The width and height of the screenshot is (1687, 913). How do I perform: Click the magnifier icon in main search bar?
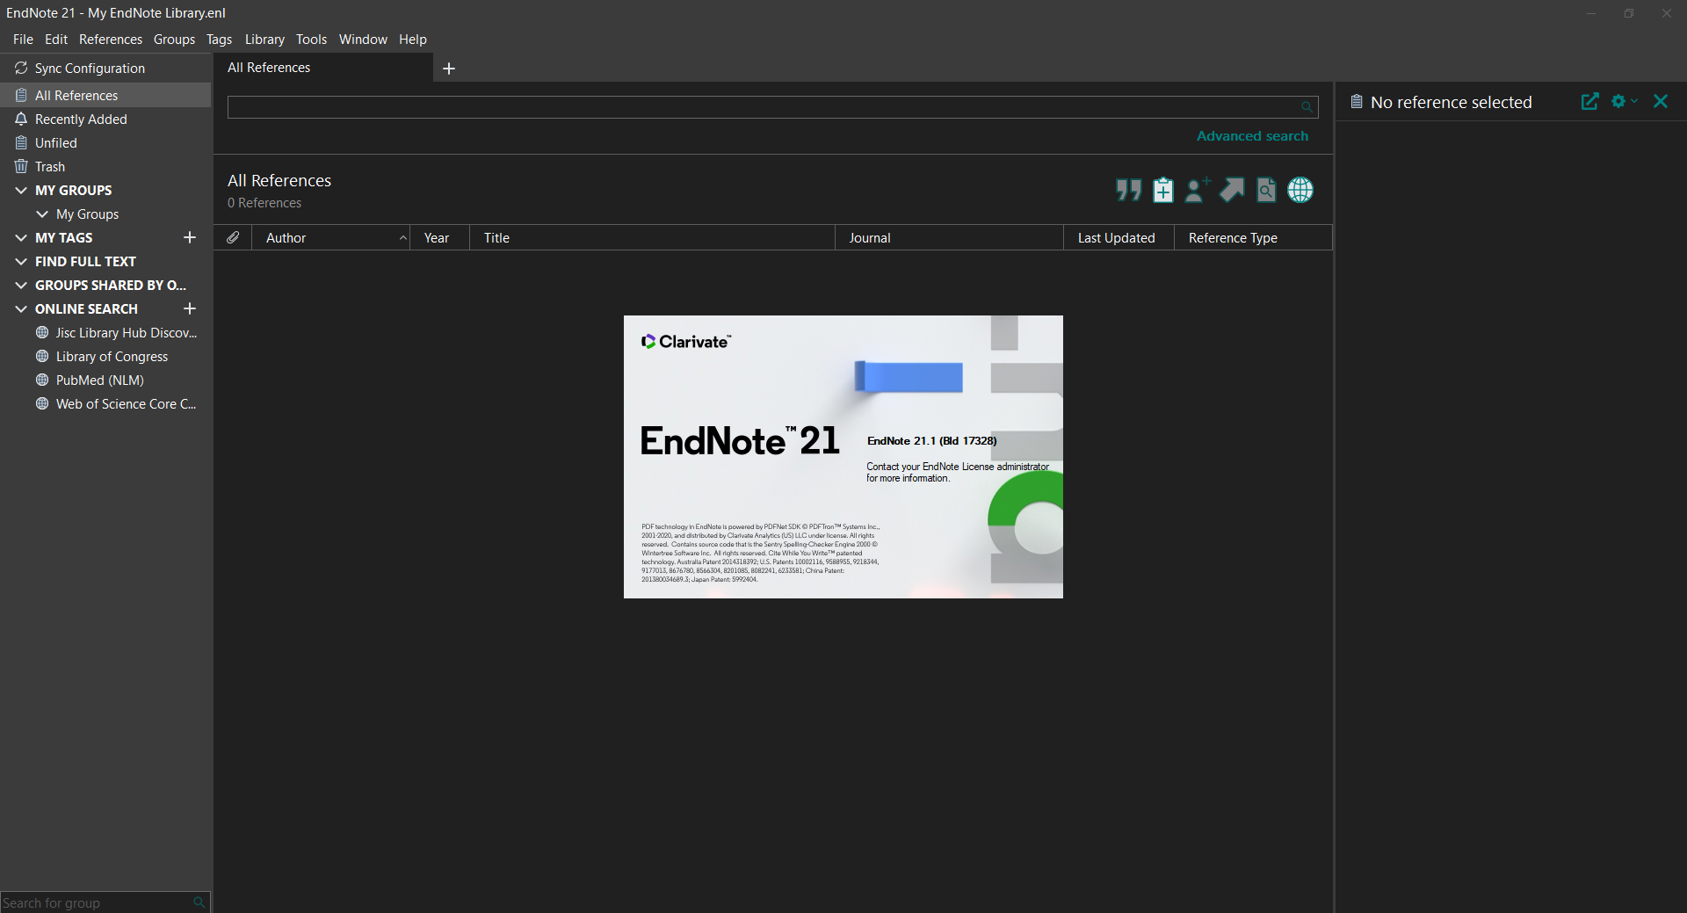coord(1307,107)
